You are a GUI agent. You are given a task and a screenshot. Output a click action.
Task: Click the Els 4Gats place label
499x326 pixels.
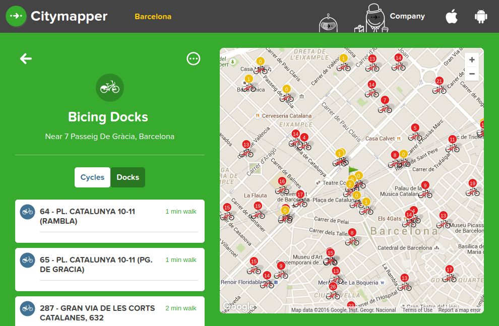pyautogui.click(x=390, y=219)
